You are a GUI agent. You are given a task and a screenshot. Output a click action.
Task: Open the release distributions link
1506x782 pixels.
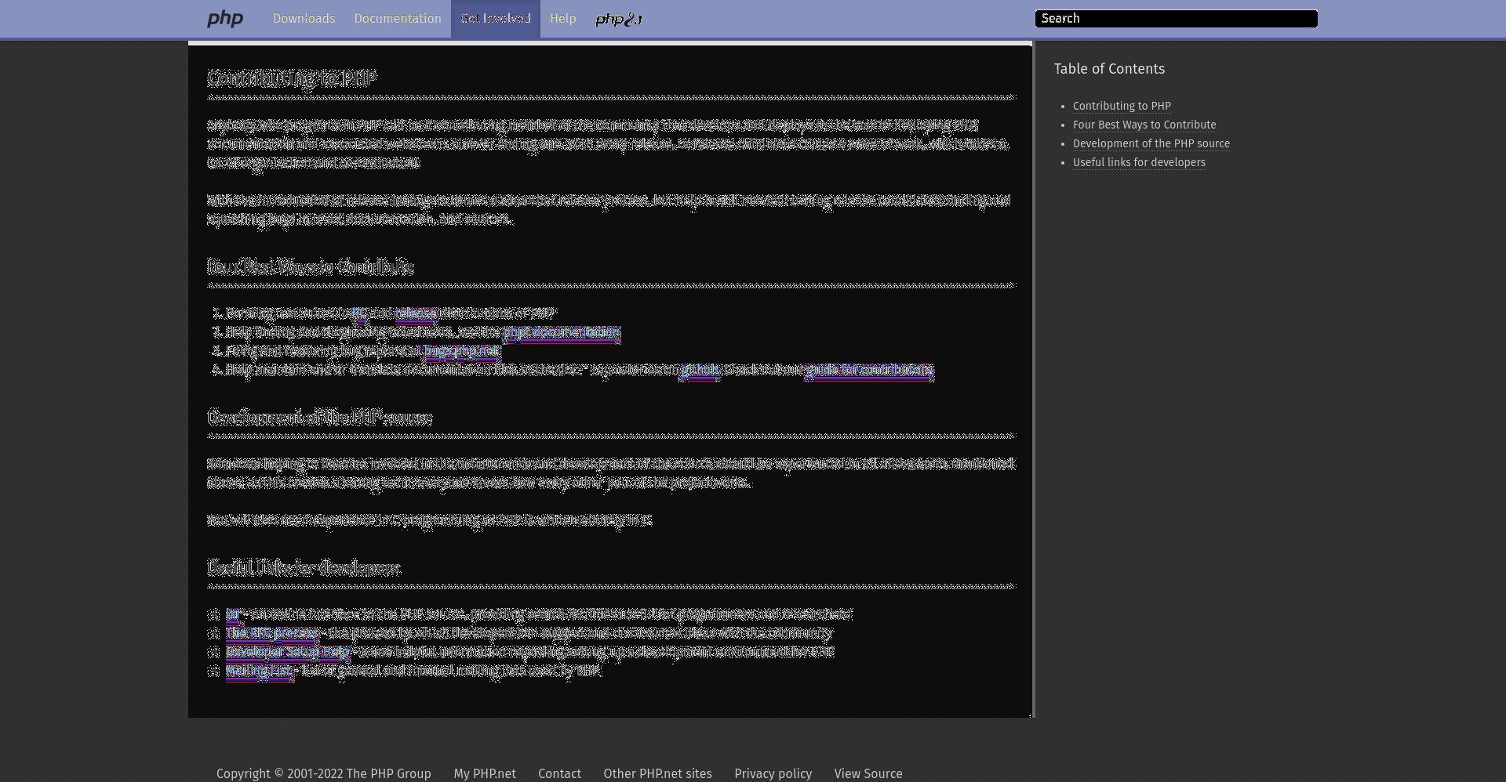pos(416,313)
